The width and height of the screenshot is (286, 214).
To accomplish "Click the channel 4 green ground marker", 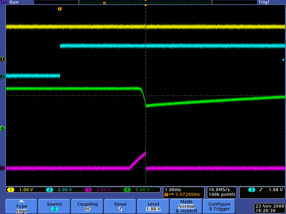I will pyautogui.click(x=3, y=128).
